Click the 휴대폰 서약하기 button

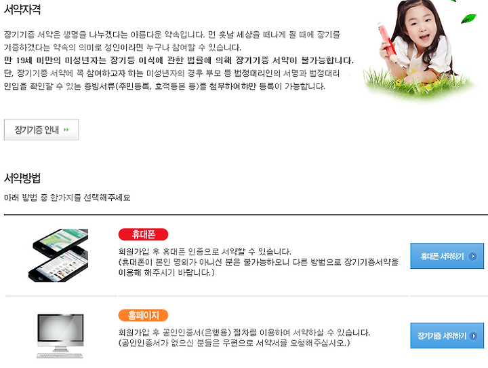[x=447, y=256]
